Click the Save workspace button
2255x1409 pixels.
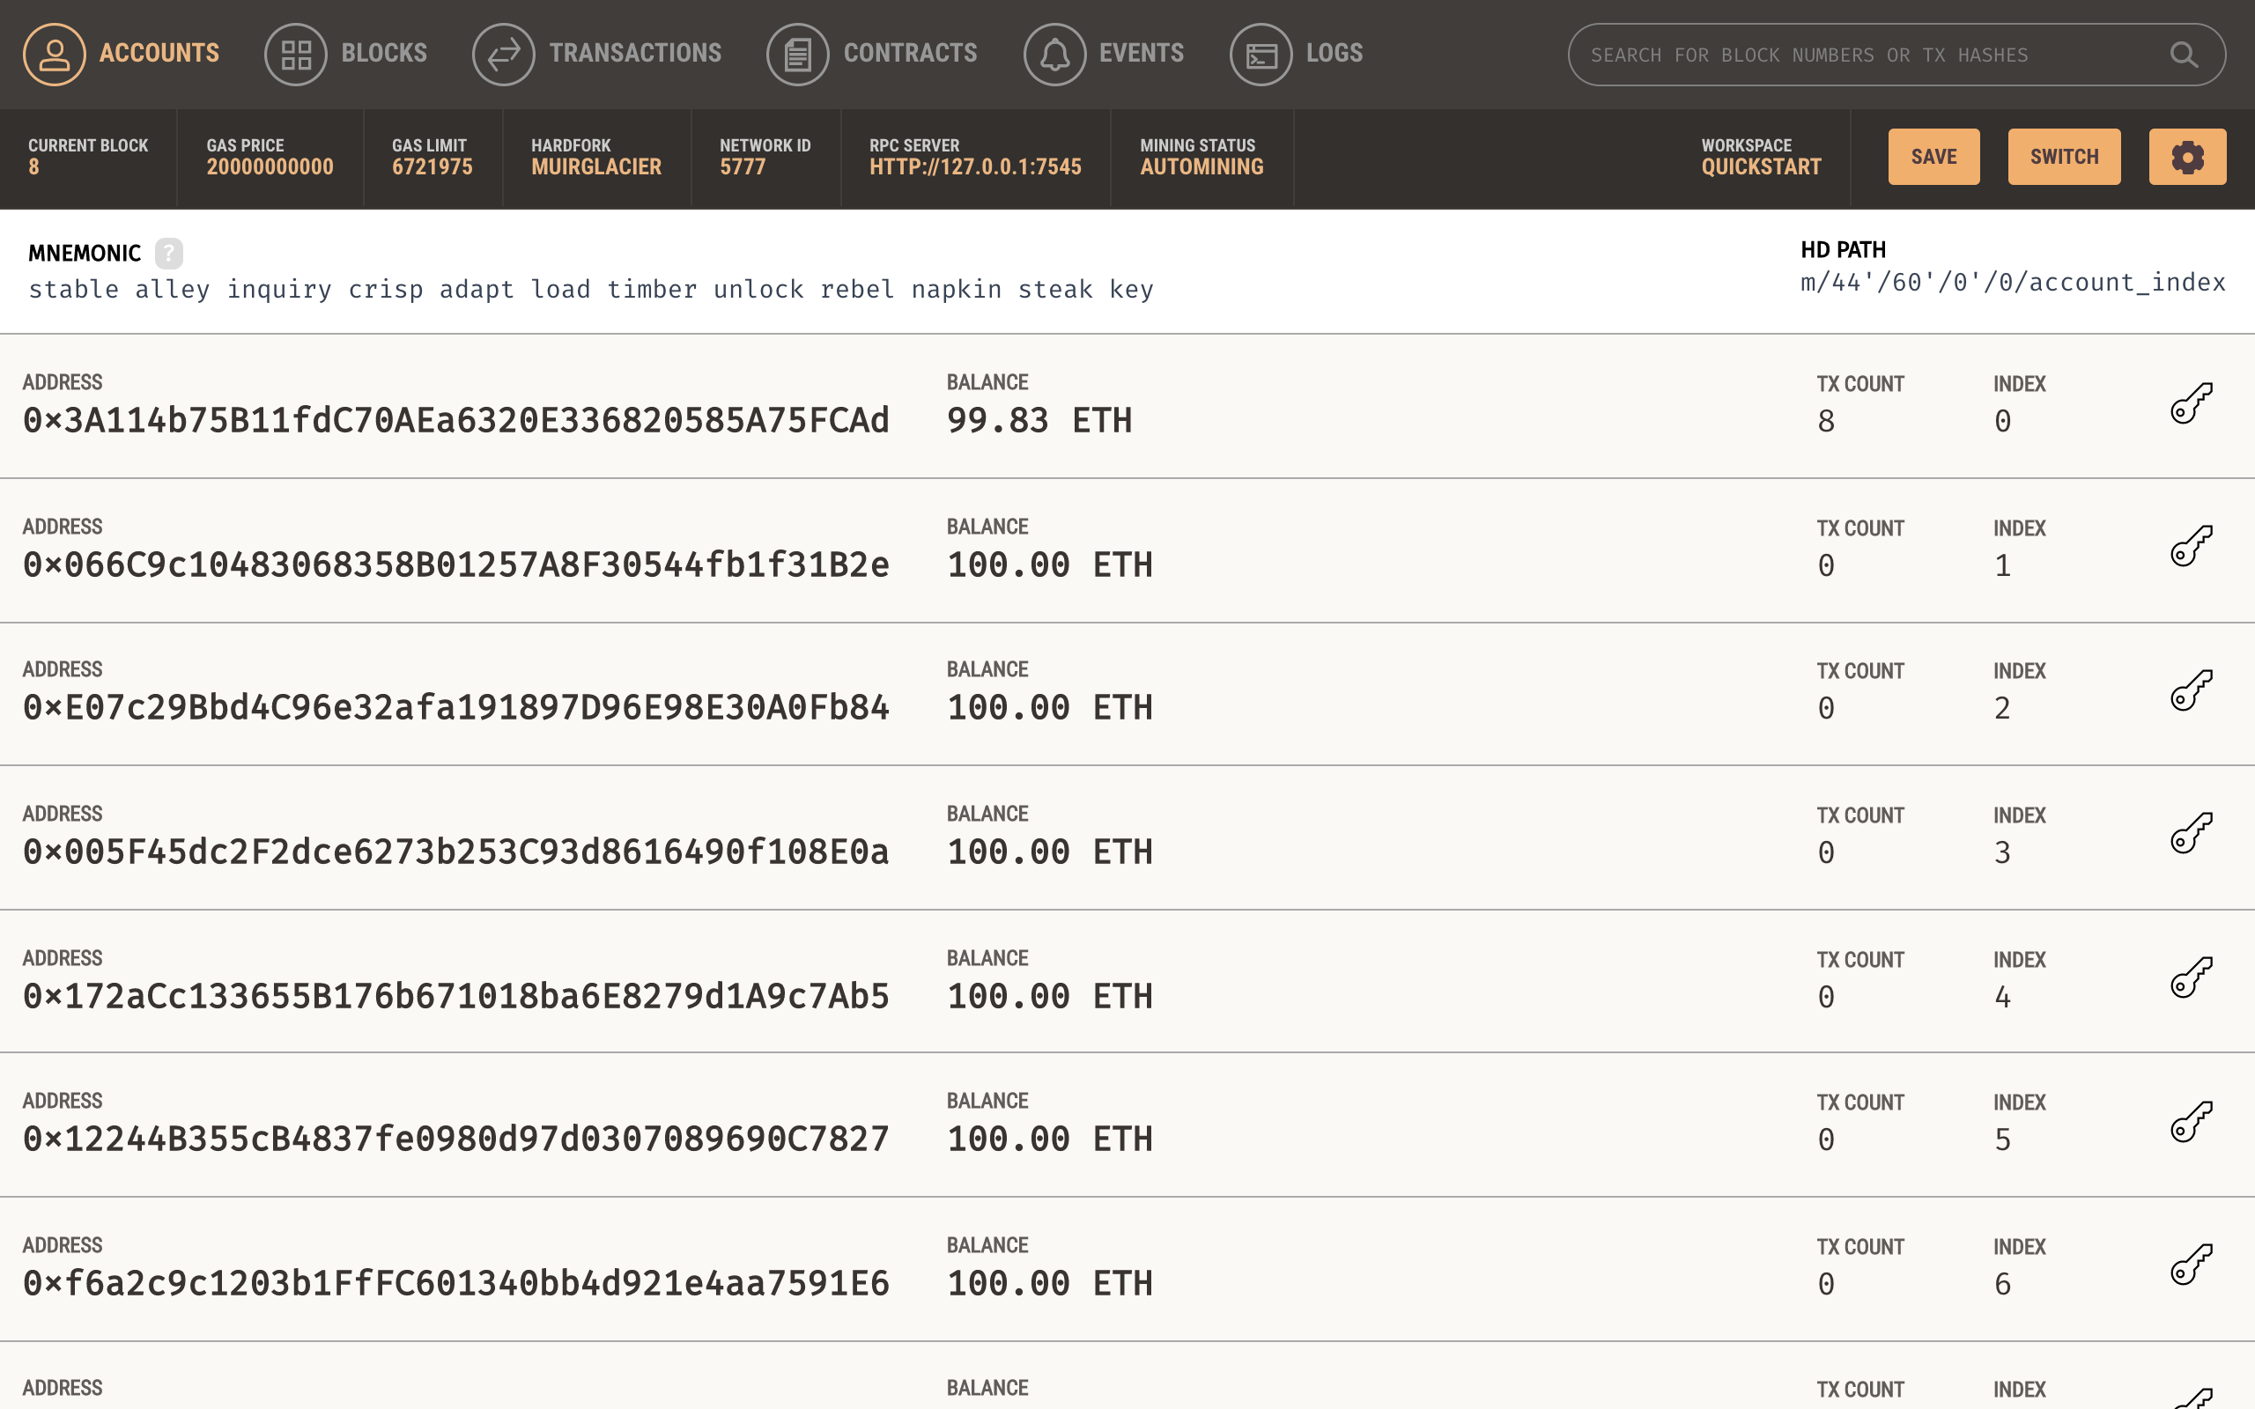click(1933, 157)
